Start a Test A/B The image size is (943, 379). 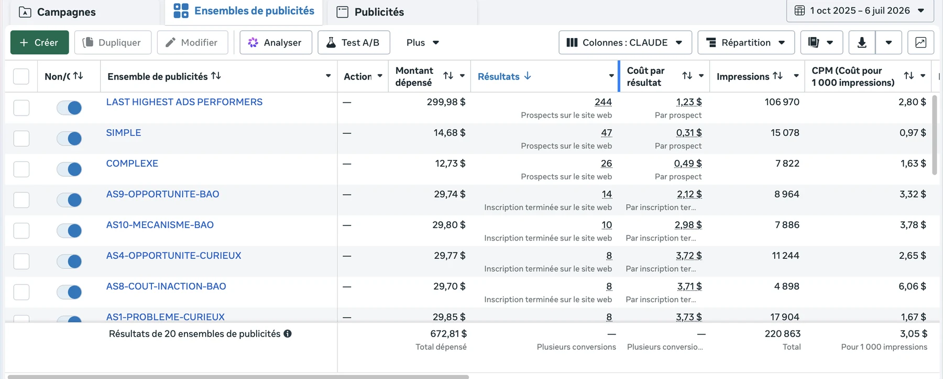(354, 42)
